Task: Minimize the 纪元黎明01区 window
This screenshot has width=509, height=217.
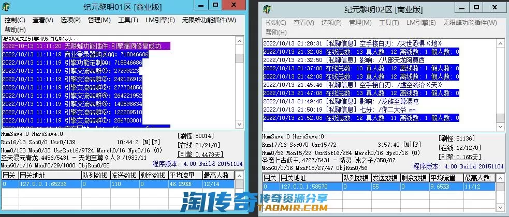Action: 201,5
